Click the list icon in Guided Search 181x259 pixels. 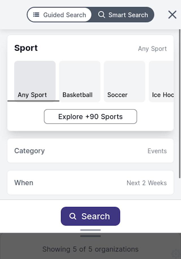coord(36,15)
